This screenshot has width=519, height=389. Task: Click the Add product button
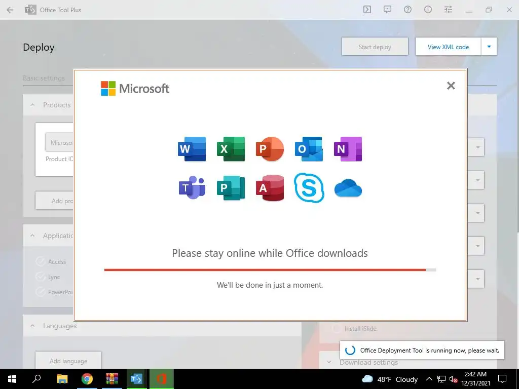(x=54, y=201)
